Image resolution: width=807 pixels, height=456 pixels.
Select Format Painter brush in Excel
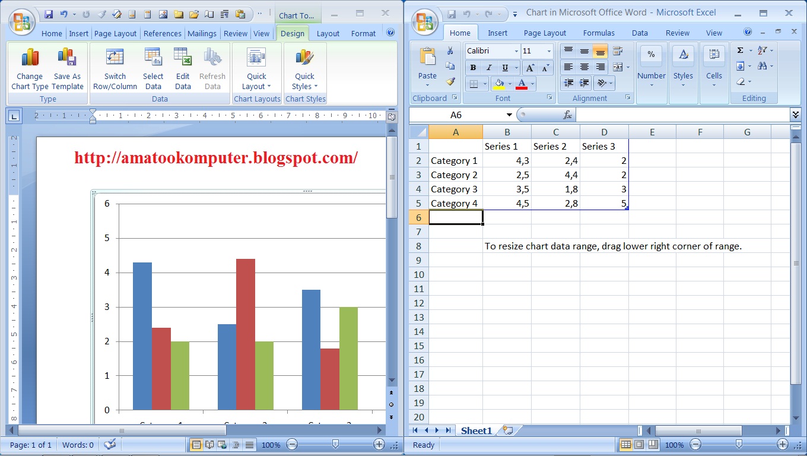450,81
